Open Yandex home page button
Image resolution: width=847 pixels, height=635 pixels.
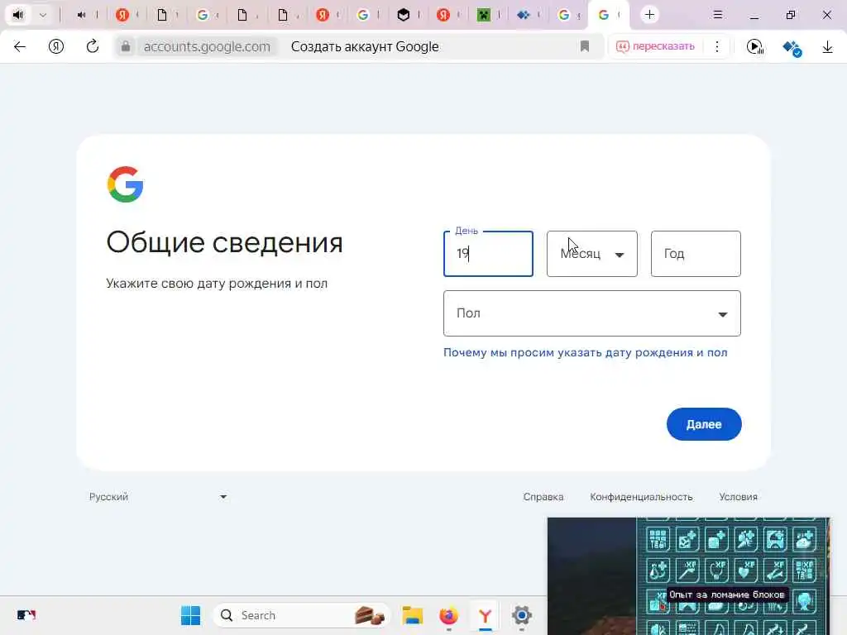[x=56, y=47]
